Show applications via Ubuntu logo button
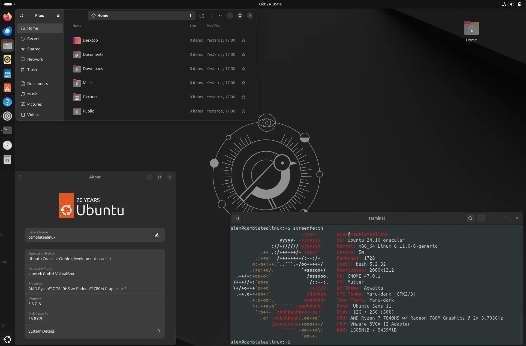 click(7, 339)
